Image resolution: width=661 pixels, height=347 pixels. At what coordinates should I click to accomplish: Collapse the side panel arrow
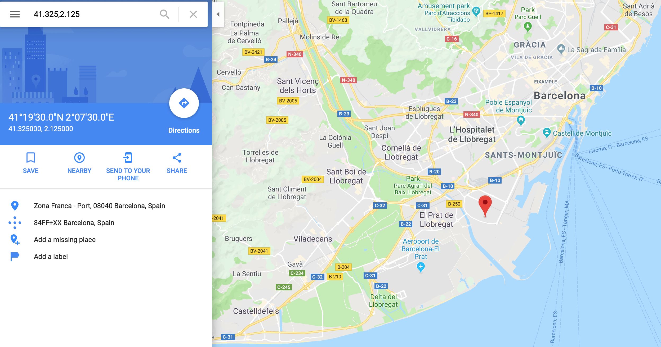pyautogui.click(x=218, y=14)
